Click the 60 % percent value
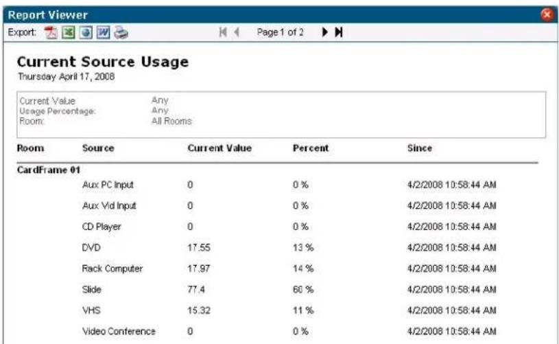 tap(303, 289)
